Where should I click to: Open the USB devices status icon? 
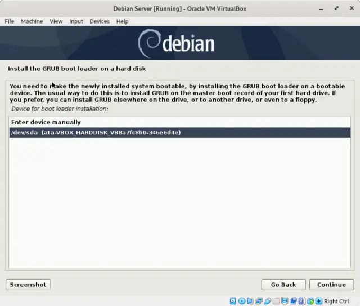[268, 301]
